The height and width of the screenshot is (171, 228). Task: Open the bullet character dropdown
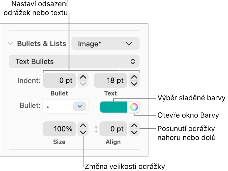pos(66,106)
